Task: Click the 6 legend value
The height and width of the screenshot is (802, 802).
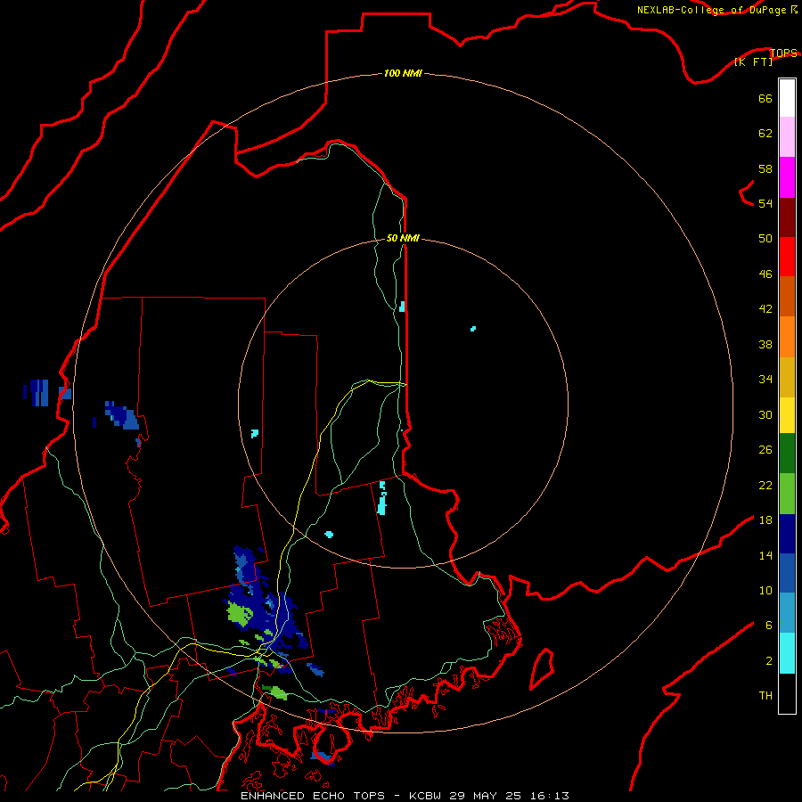Action: pos(769,625)
